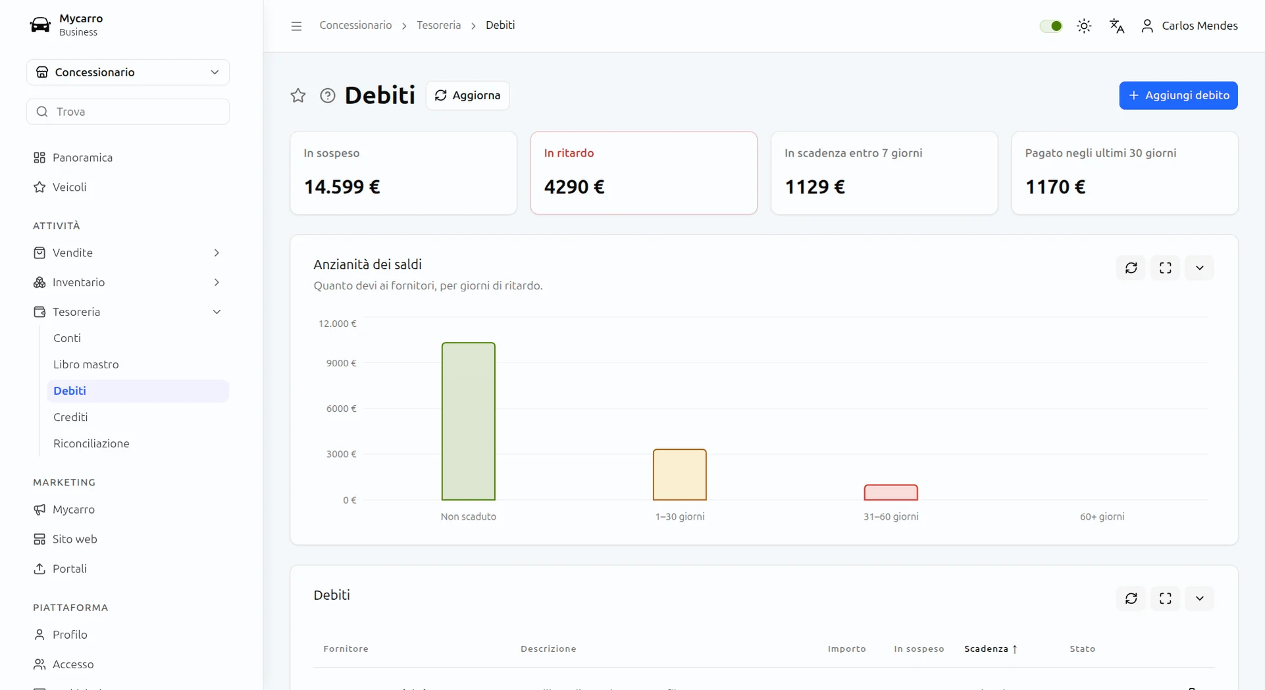
Task: Open Accesso in the sidebar
Action: tap(128, 664)
